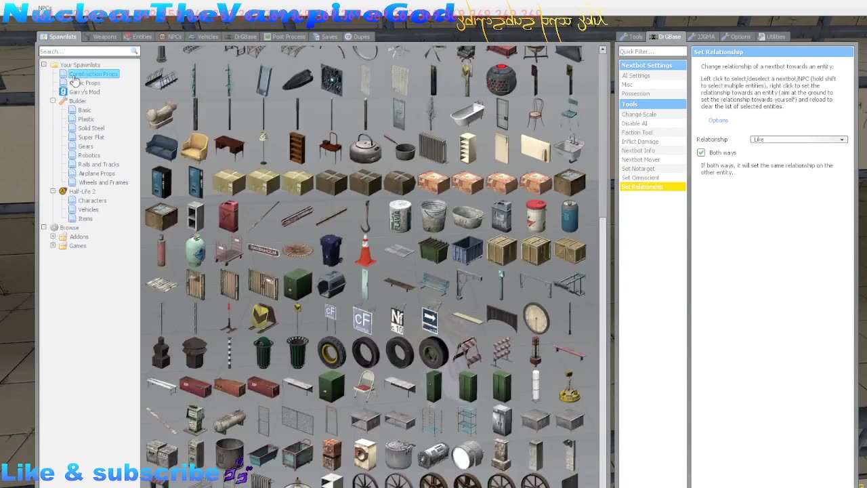Click the prop list scrollbar up arrow

click(602, 50)
